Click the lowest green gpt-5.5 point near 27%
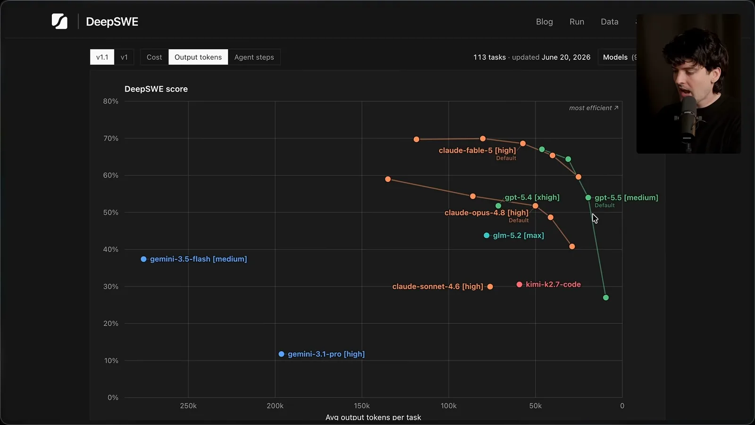This screenshot has width=755, height=425. click(x=606, y=297)
